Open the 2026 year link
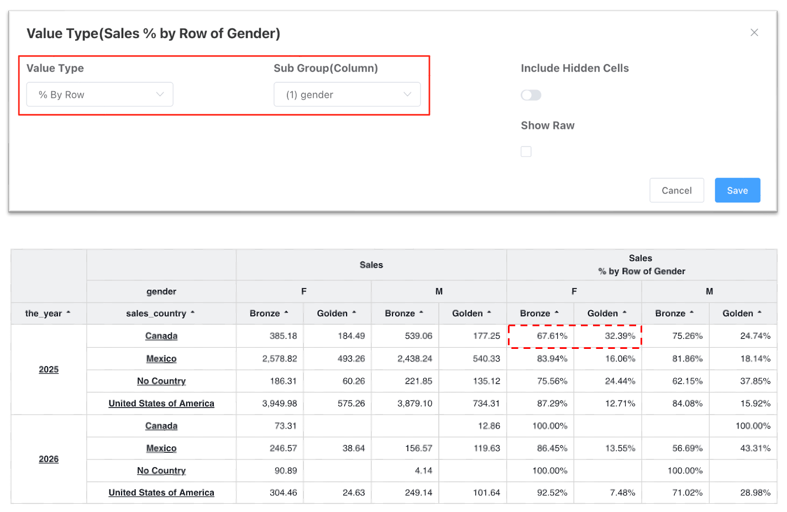Image resolution: width=787 pixels, height=512 pixels. (49, 459)
